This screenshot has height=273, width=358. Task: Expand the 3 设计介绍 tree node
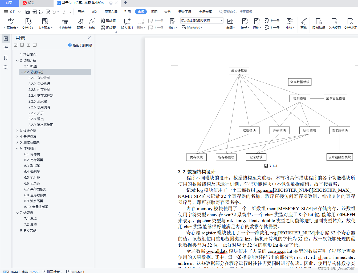click(17, 131)
